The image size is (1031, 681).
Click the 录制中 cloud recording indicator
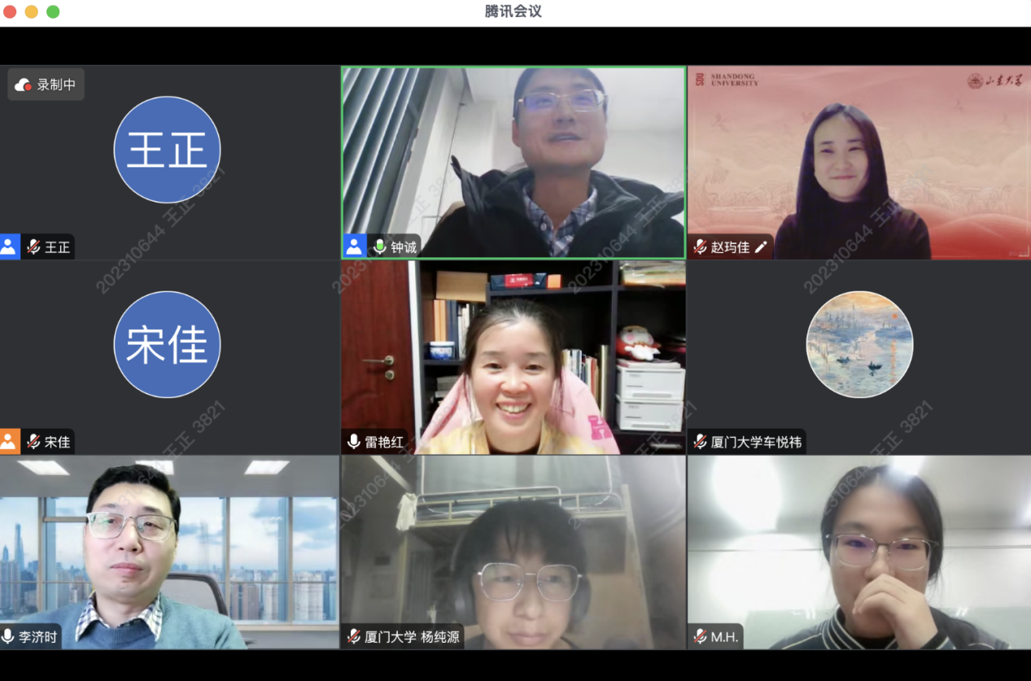click(46, 85)
